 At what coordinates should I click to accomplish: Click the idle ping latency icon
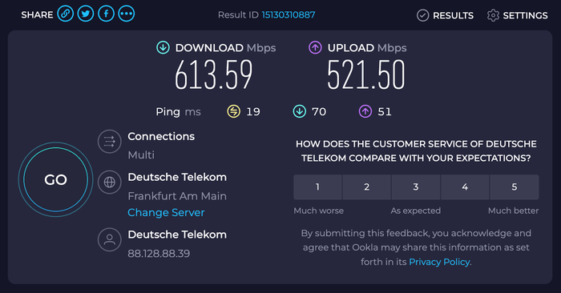click(234, 111)
